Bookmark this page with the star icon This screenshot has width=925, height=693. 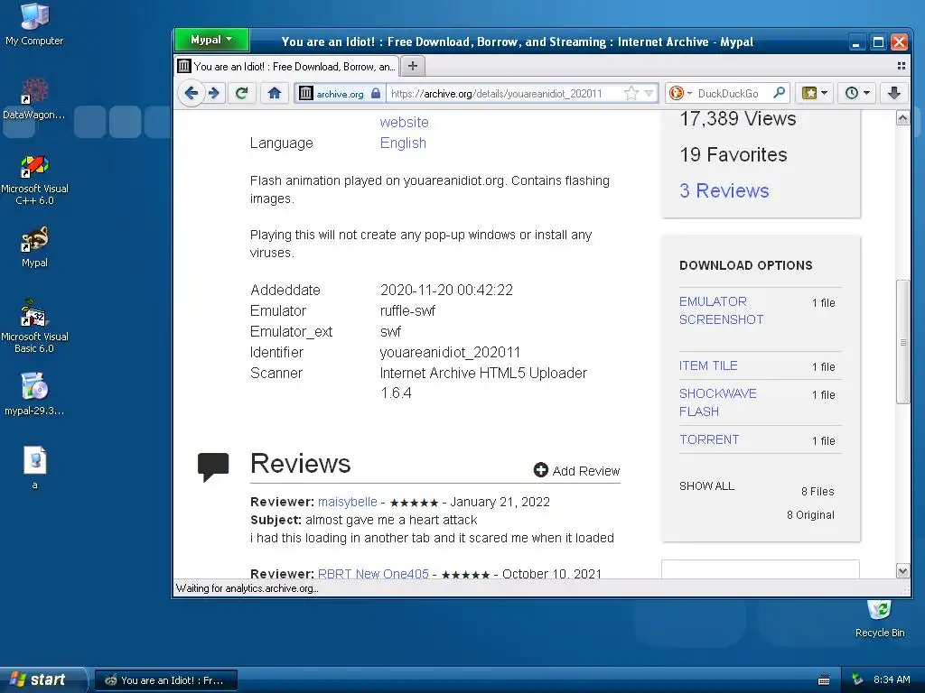631,93
